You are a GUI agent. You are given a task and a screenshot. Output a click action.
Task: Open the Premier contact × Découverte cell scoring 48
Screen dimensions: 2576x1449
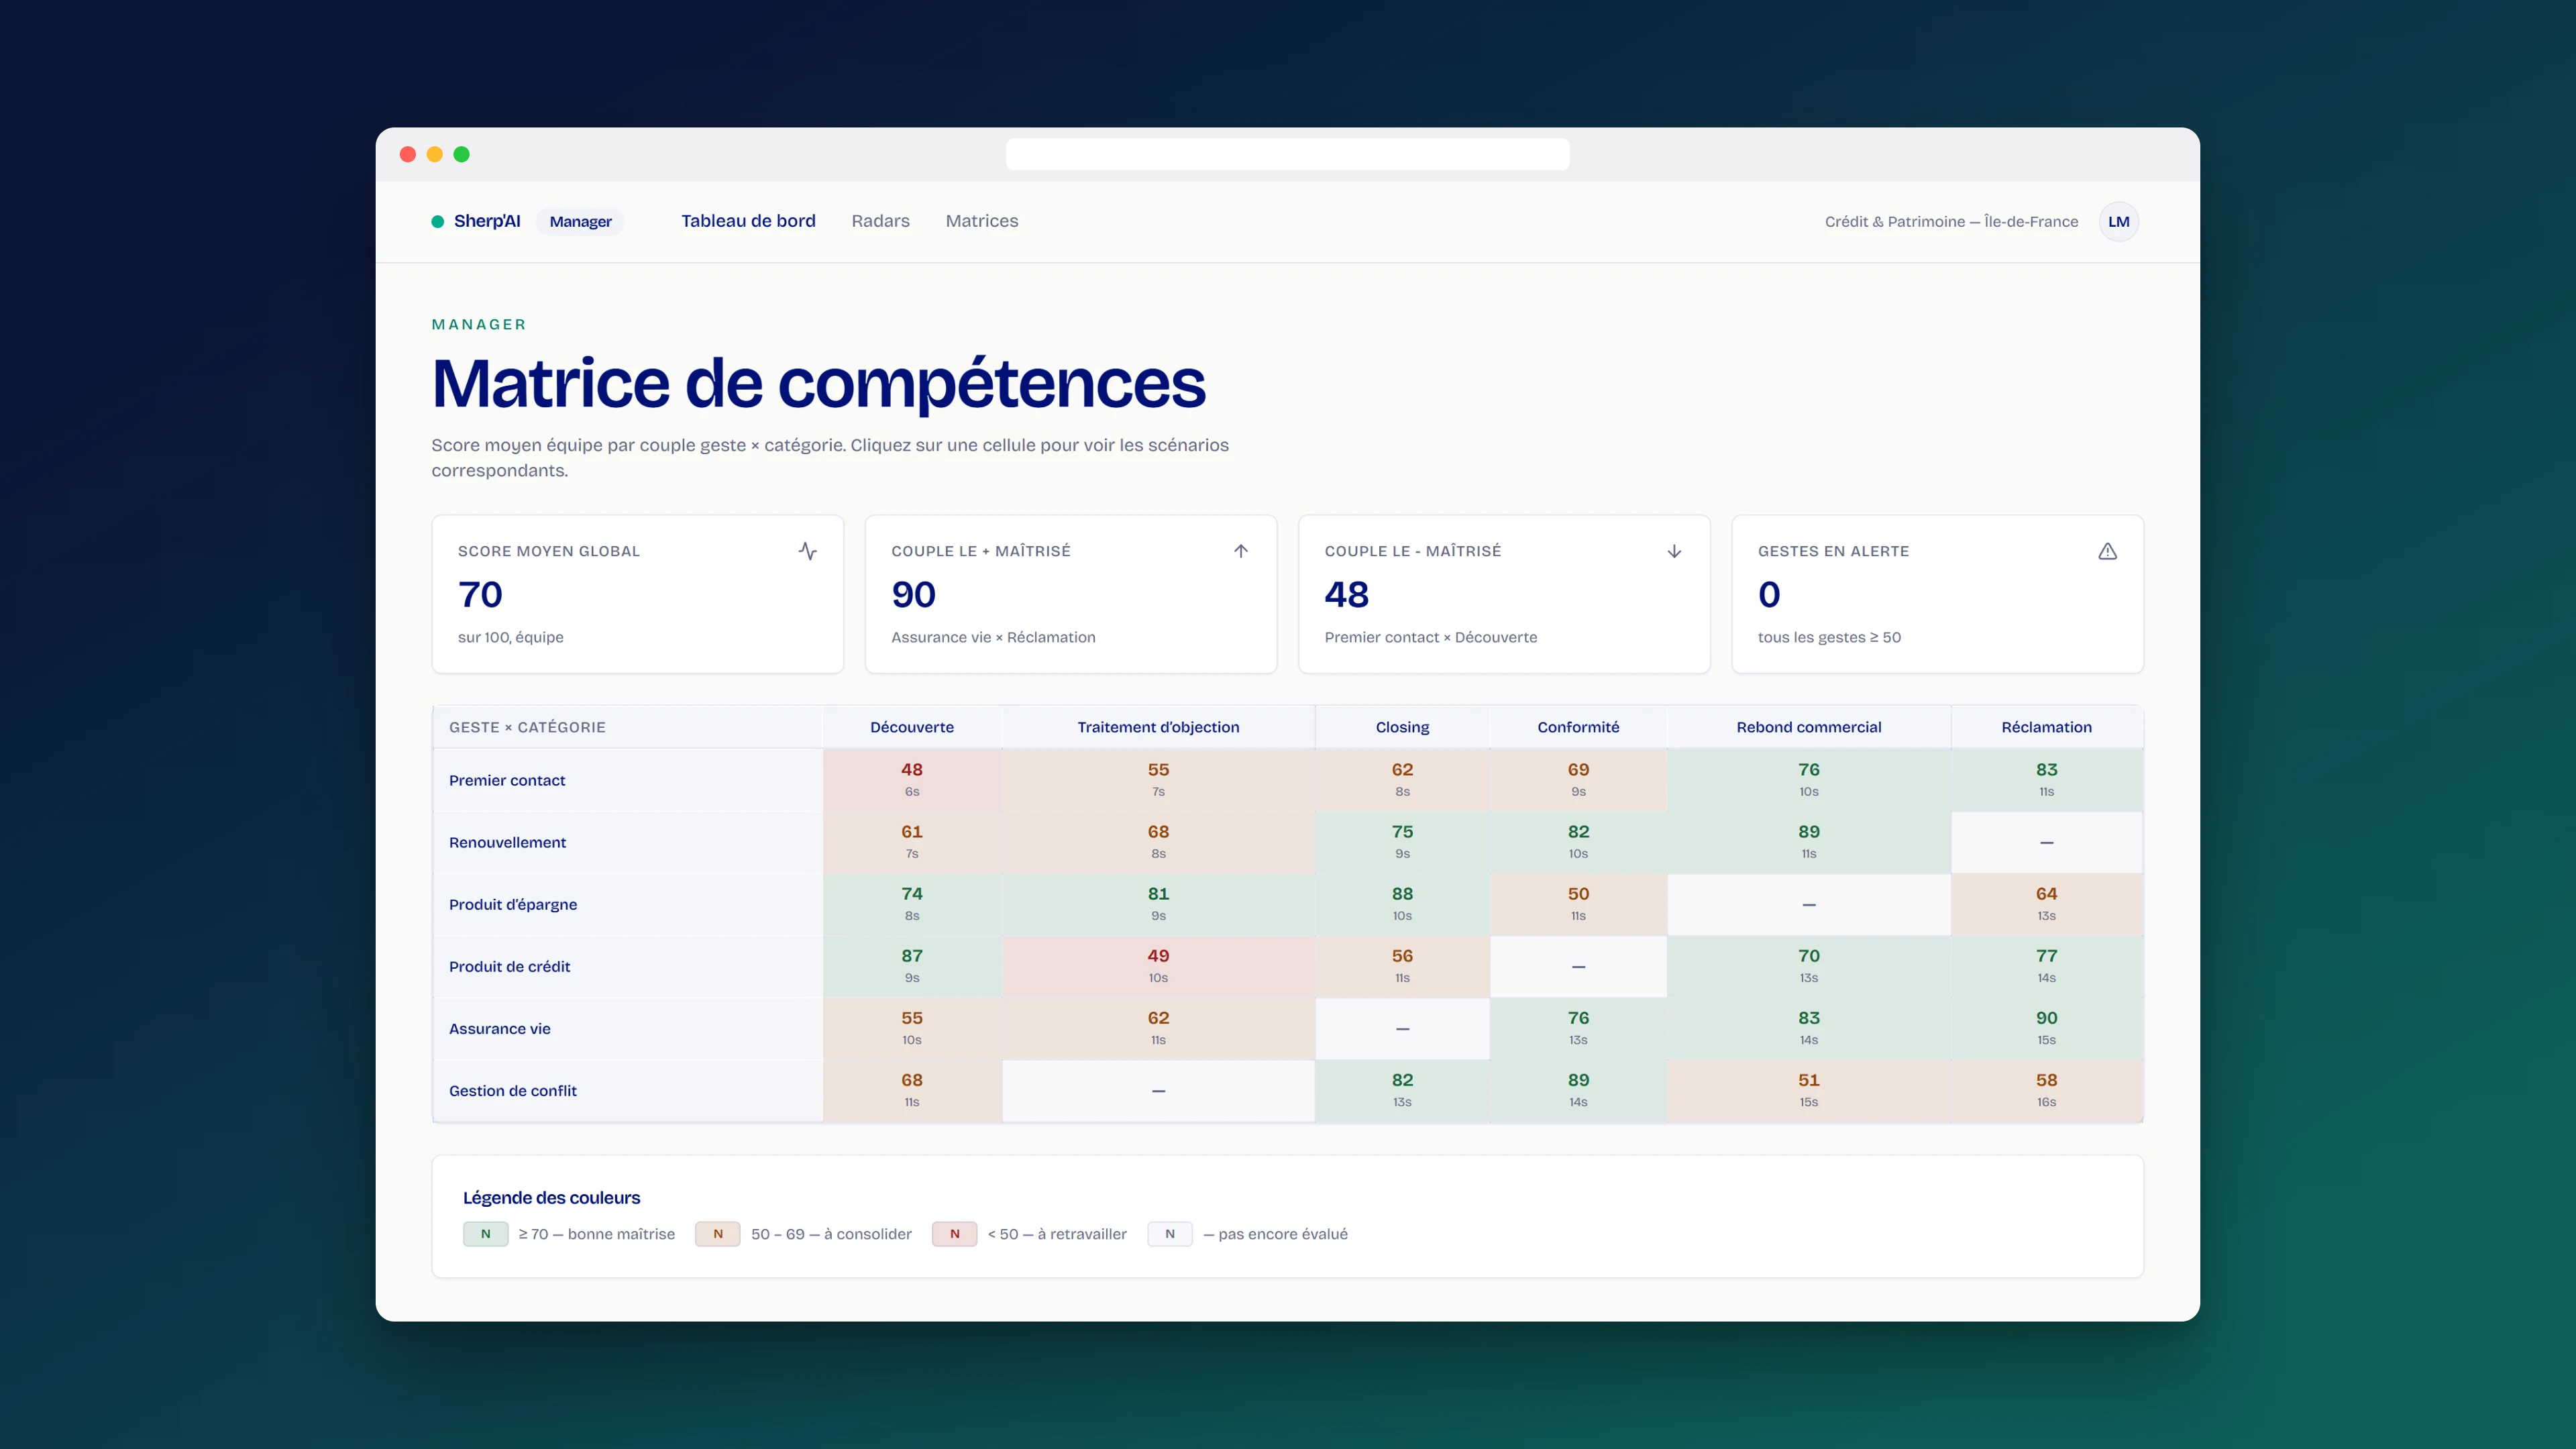pos(912,779)
